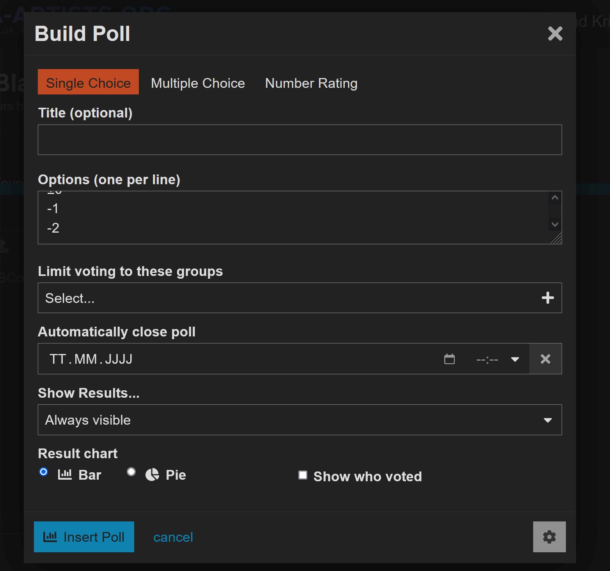This screenshot has height=571, width=610.
Task: Clear the auto-close date field
Action: pos(545,359)
